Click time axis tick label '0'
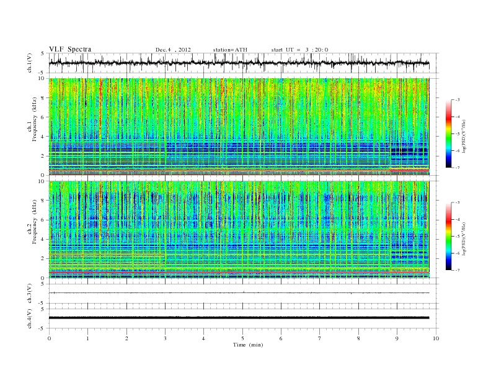The width and height of the screenshot is (491, 380). click(49, 338)
